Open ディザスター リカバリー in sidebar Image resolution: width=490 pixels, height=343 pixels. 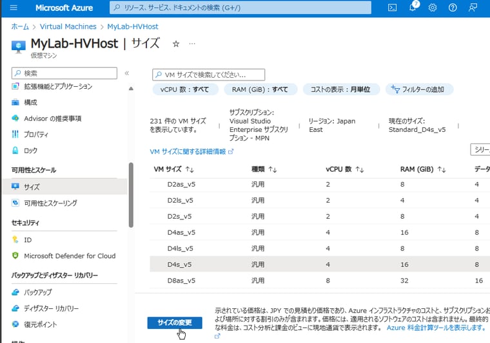51,308
